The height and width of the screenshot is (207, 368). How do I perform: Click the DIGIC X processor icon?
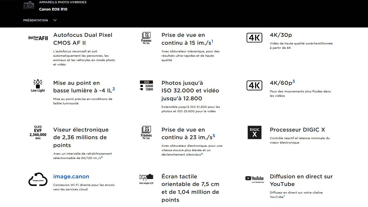click(x=254, y=132)
